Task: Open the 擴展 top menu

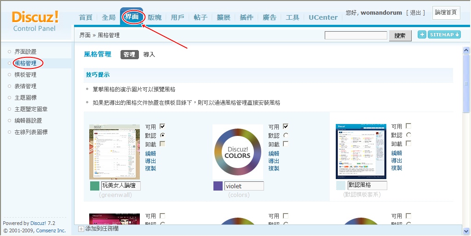Action: tap(224, 17)
